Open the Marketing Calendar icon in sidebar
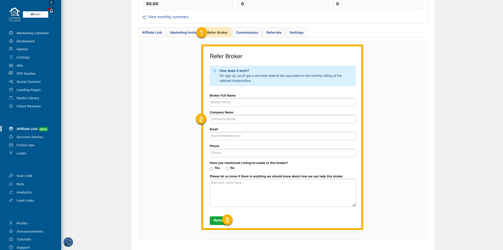Viewport: 503px width, 250px height. coord(11,33)
